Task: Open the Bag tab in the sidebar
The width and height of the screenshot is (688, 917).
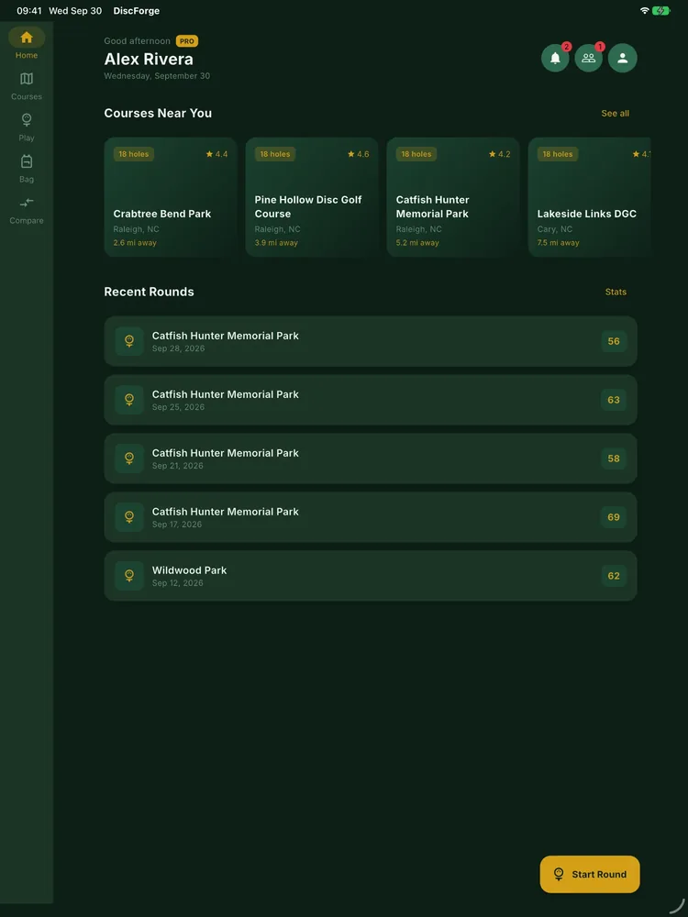Action: point(27,169)
